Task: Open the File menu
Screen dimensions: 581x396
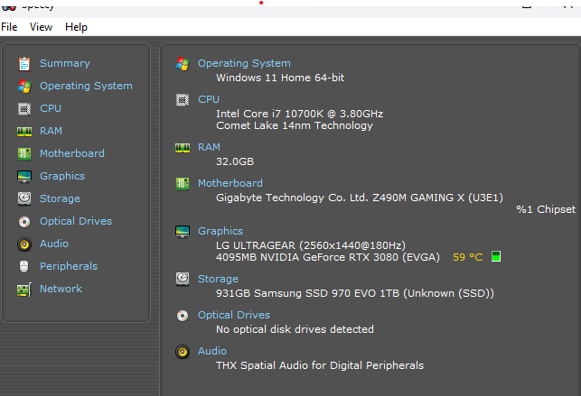Action: [9, 27]
